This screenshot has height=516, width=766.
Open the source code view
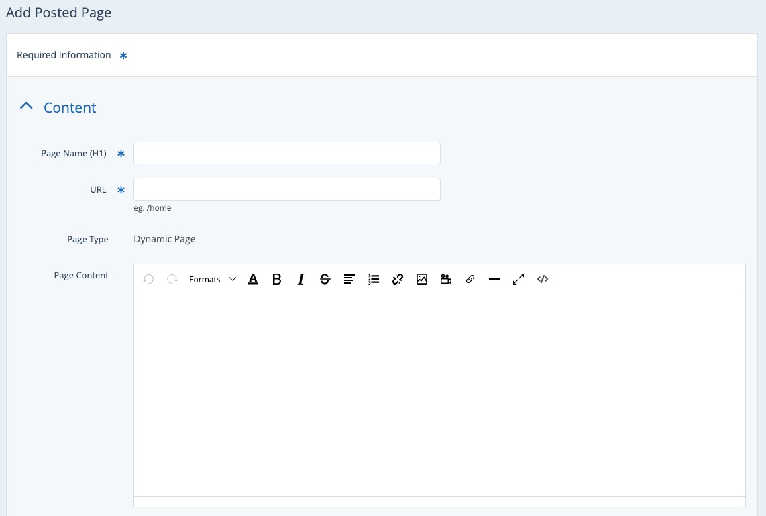pos(543,279)
